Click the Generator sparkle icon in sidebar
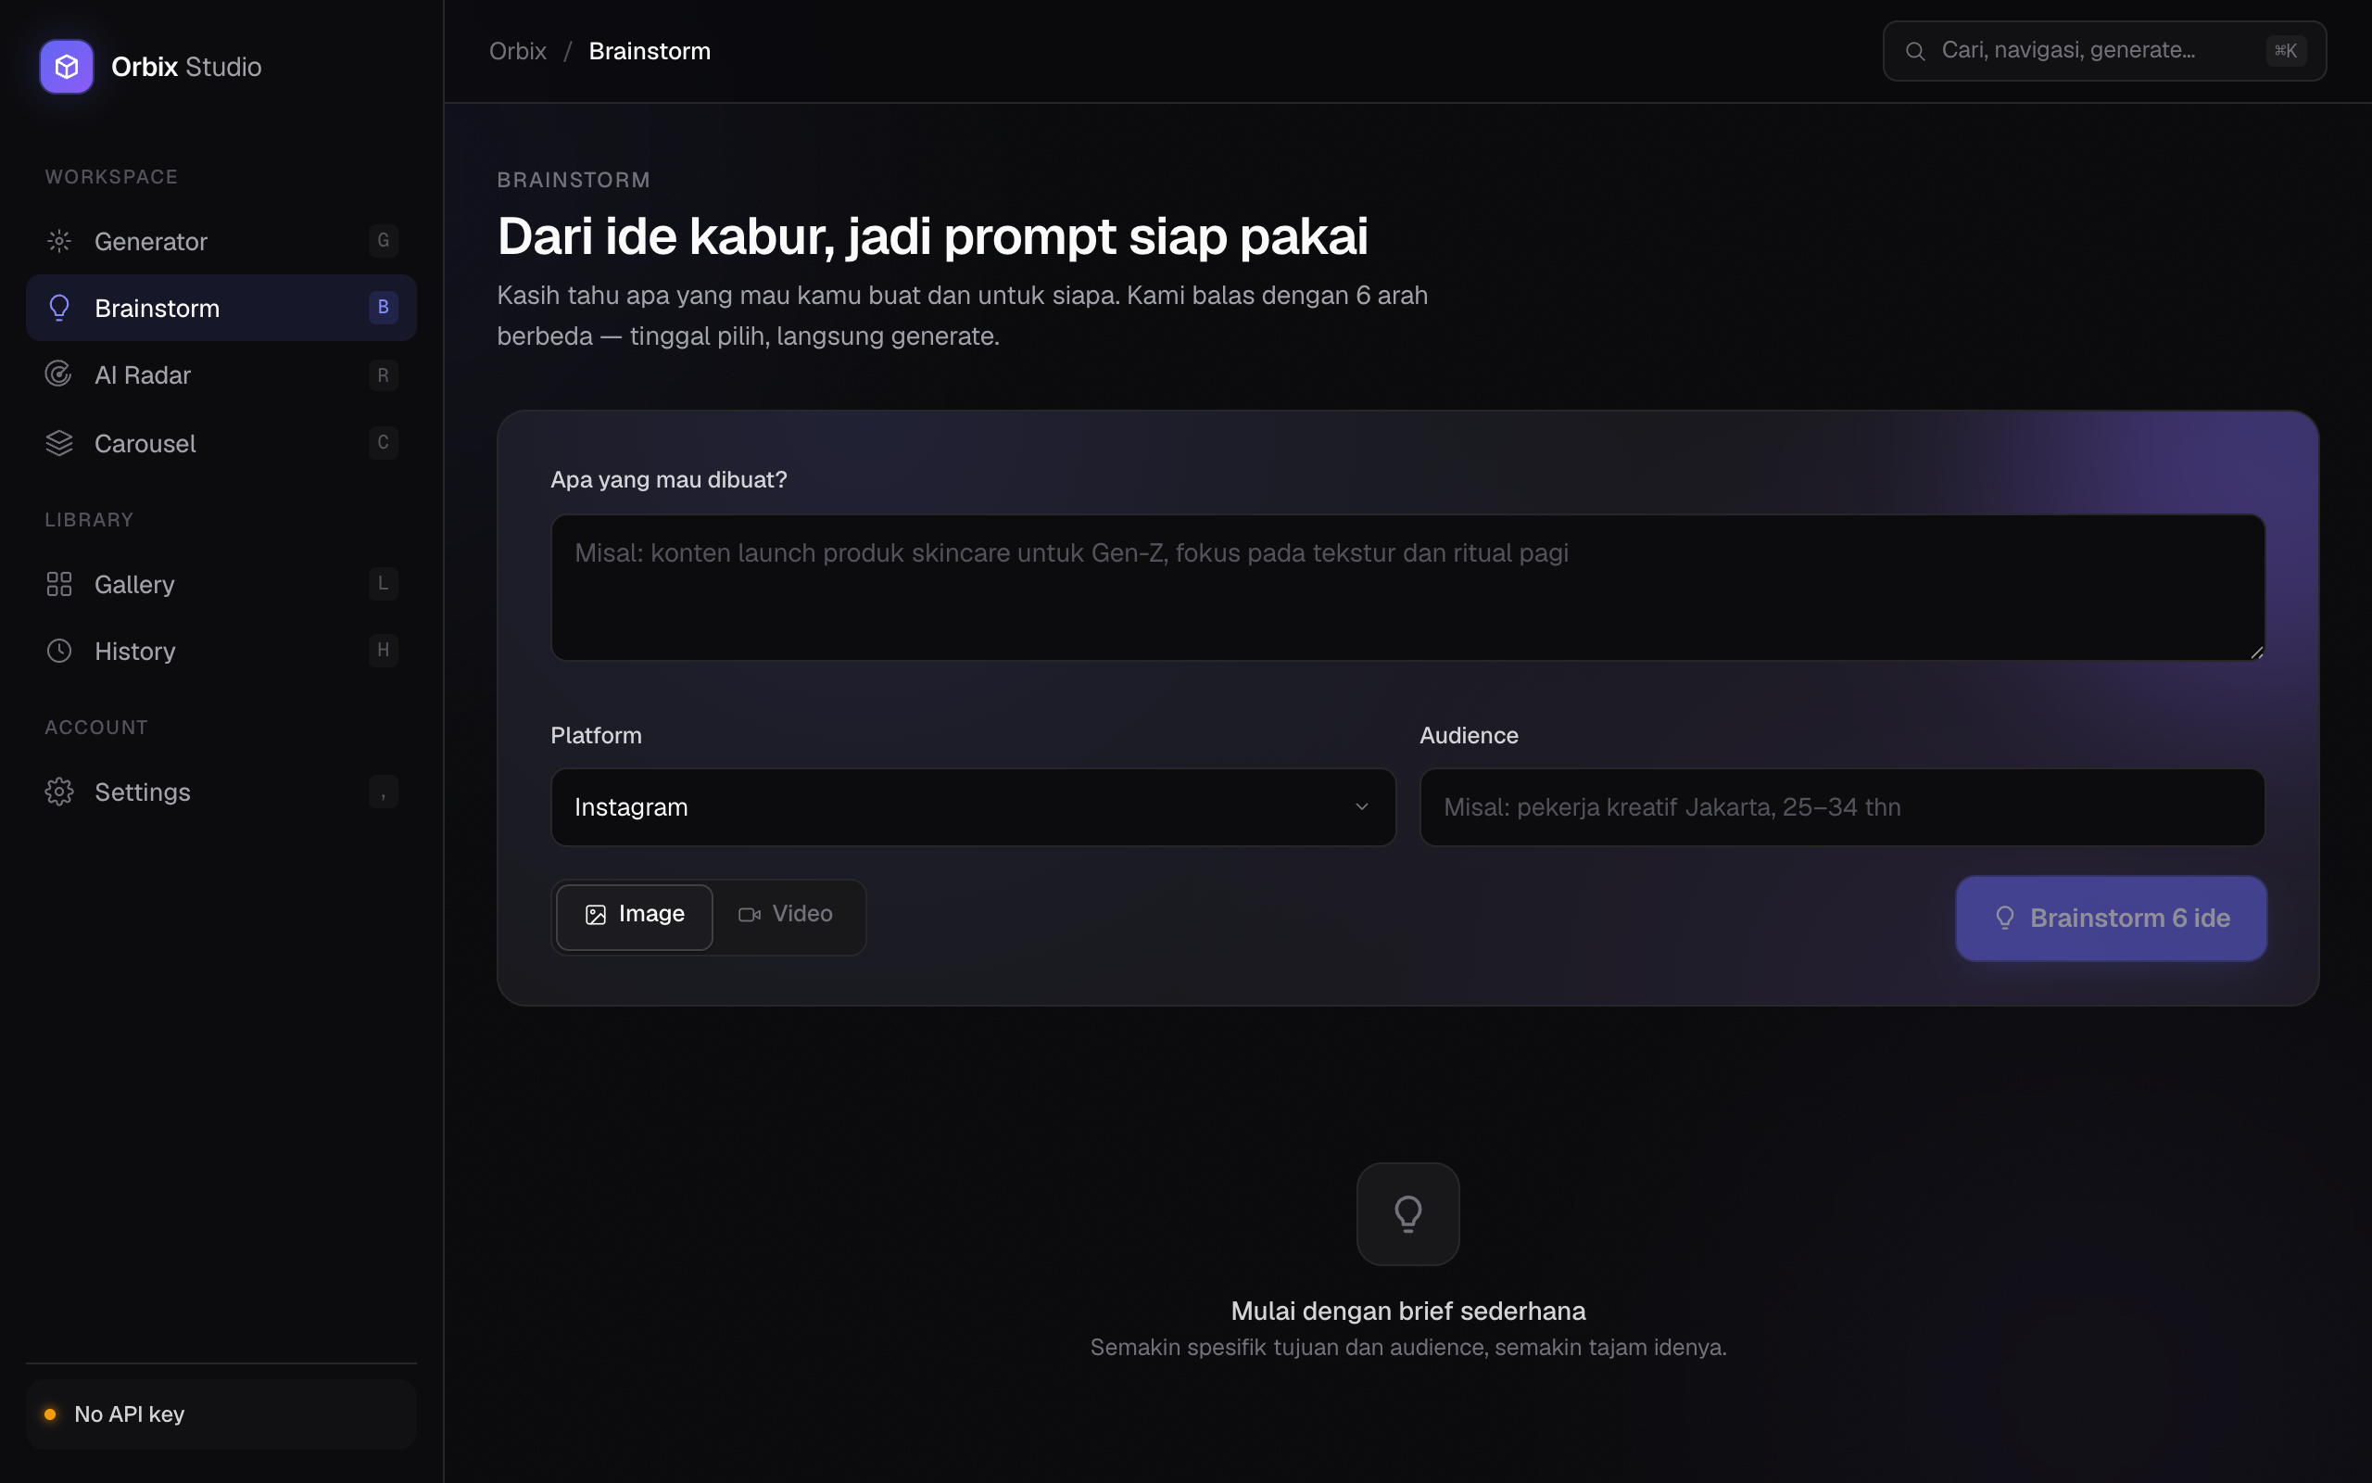2372x1483 pixels. [x=58, y=240]
